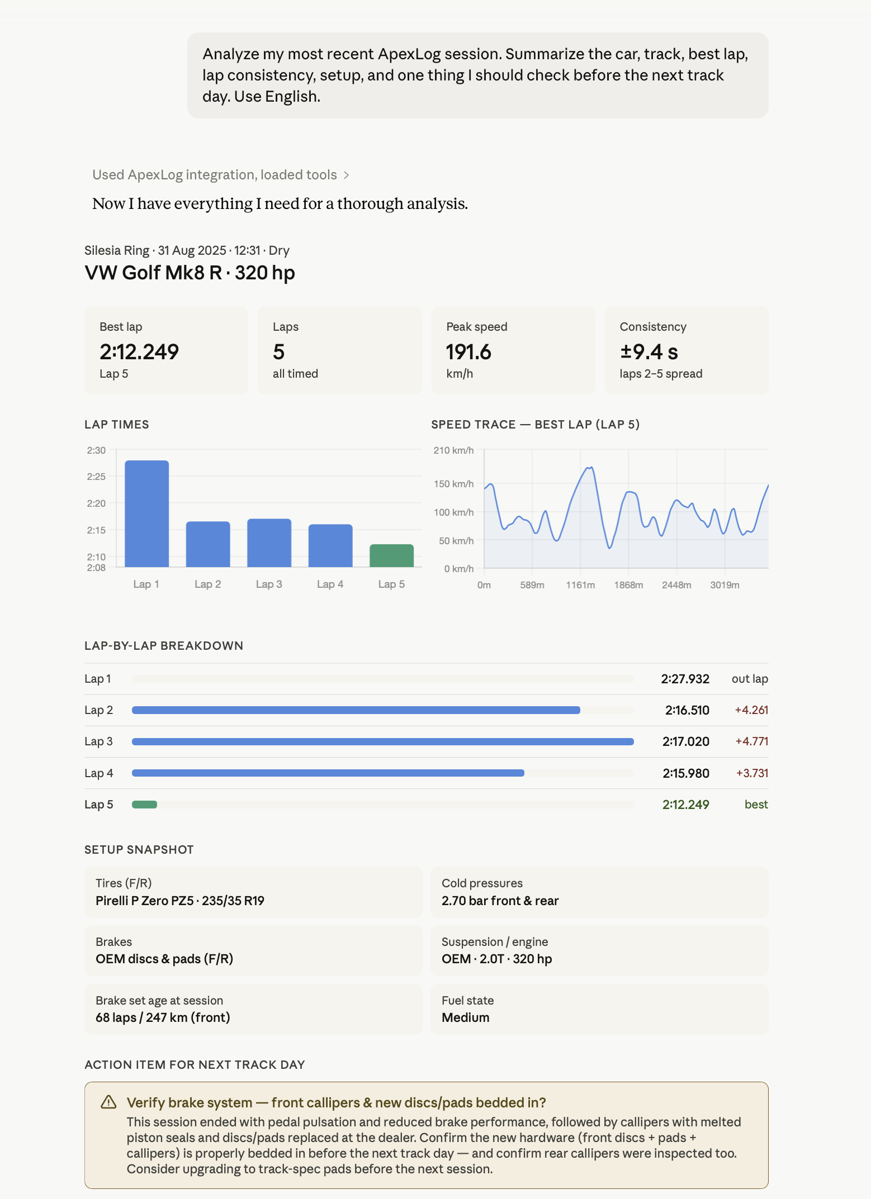This screenshot has height=1199, width=871.
Task: Click the Laps 5 all timed card
Action: (x=339, y=350)
